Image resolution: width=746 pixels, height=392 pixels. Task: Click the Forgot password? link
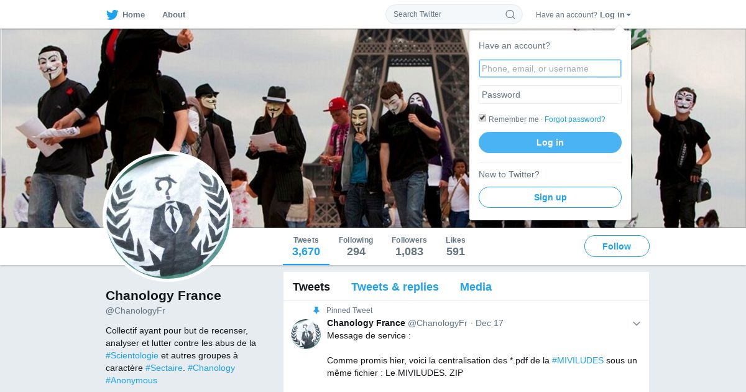(575, 119)
